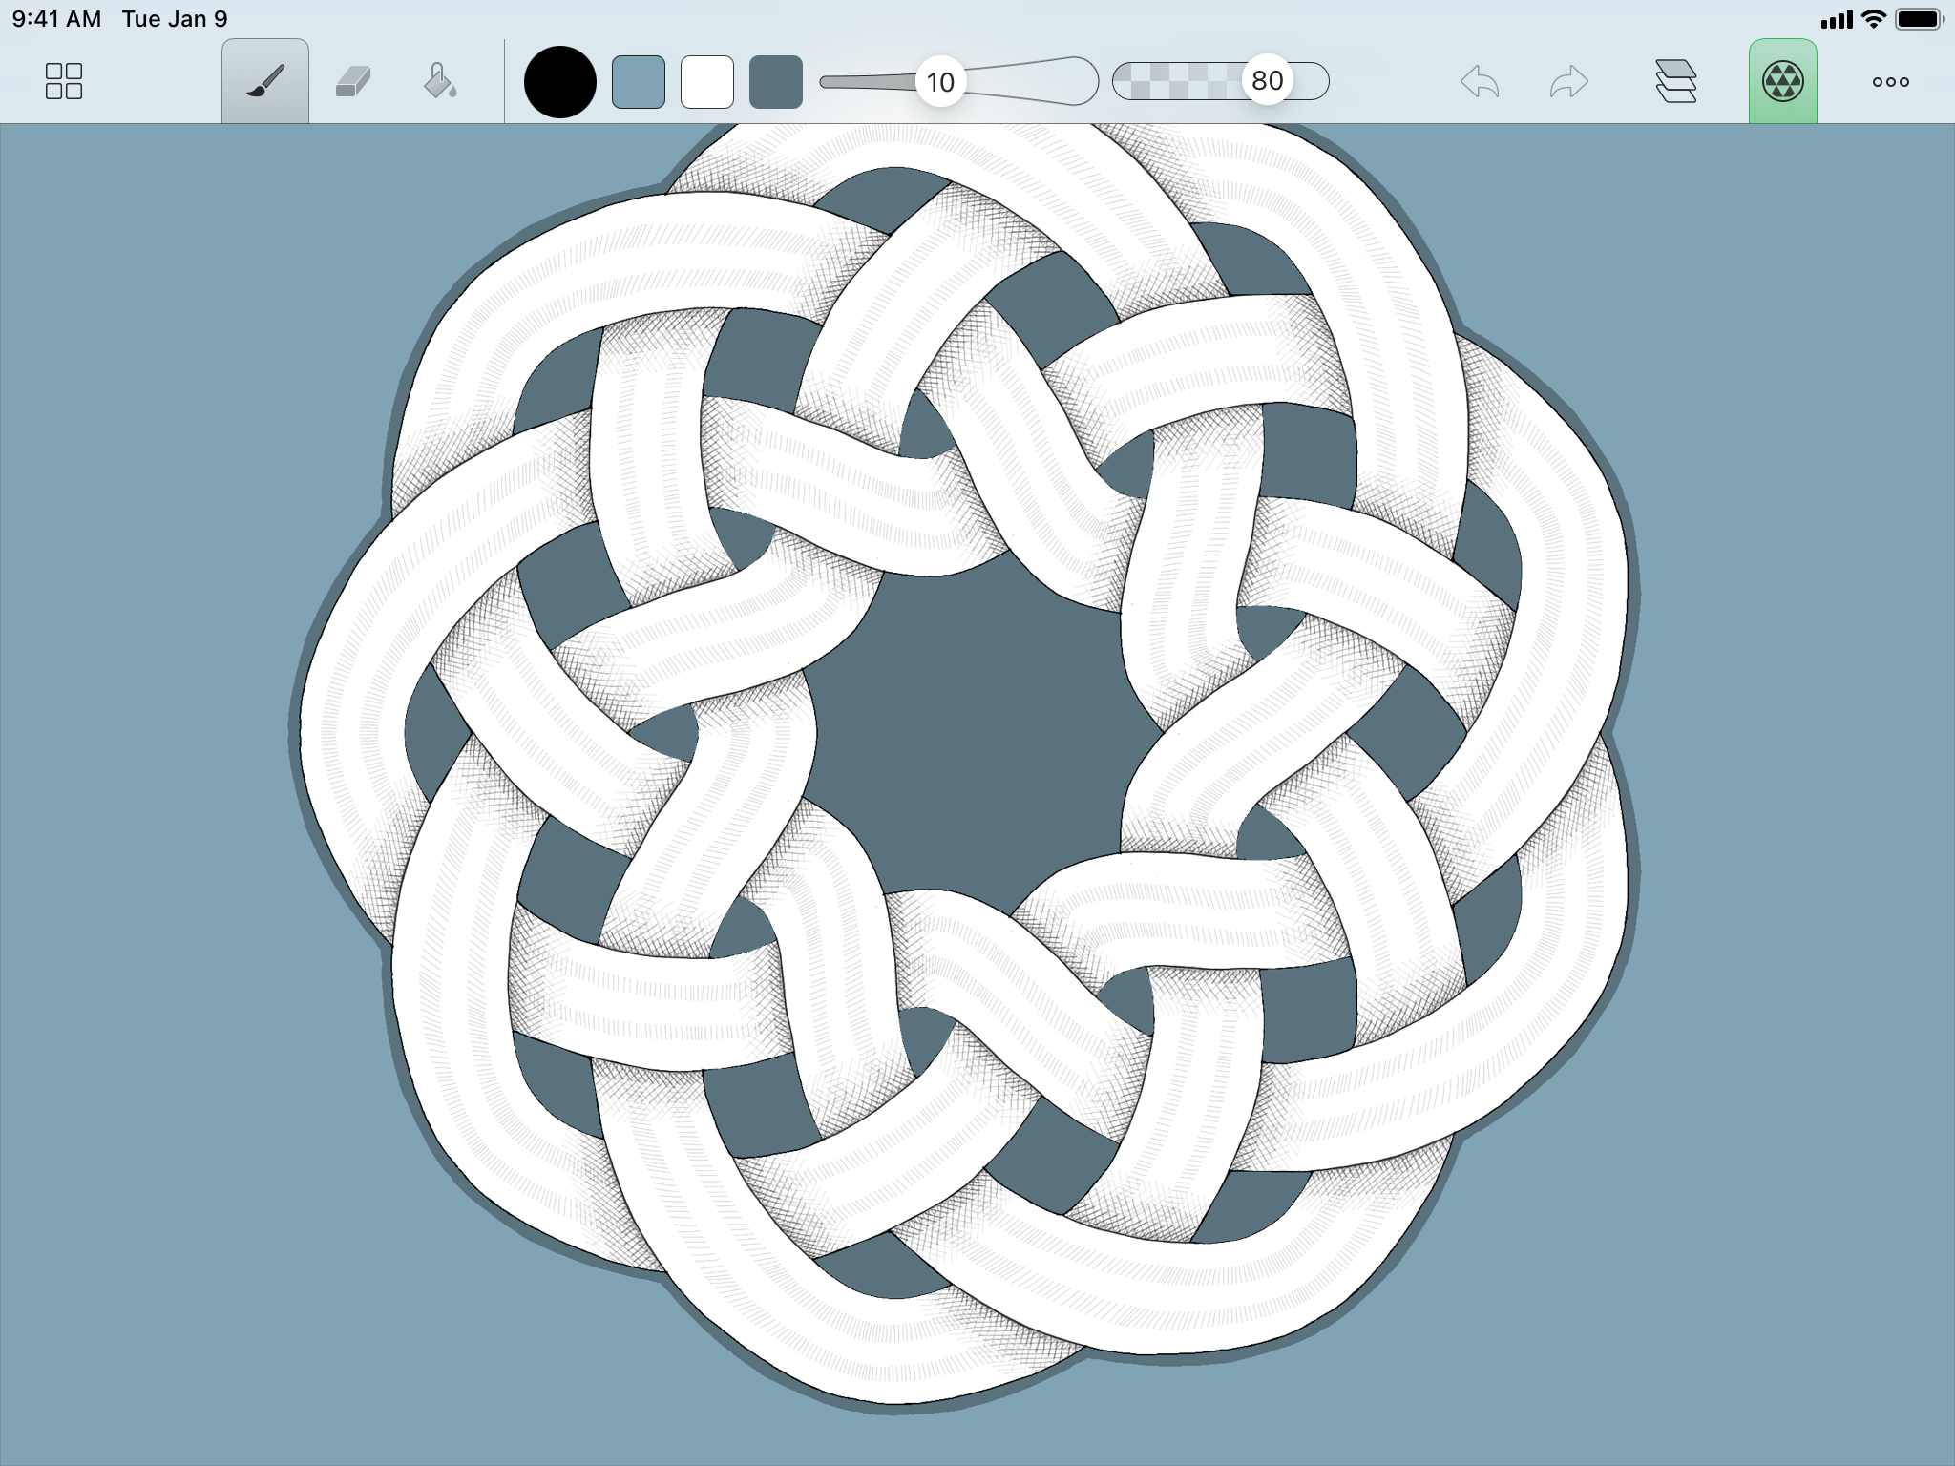
Task: Pick the current black color circle
Action: tap(560, 81)
